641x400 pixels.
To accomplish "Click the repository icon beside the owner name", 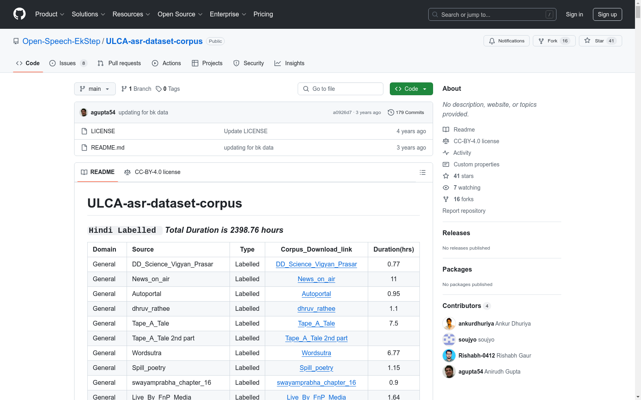I will pyautogui.click(x=16, y=41).
